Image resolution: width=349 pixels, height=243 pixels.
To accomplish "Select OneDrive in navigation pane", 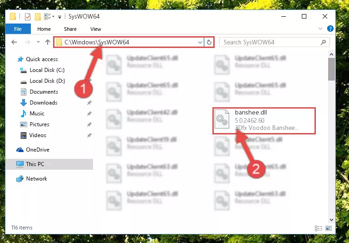I will coord(37,150).
